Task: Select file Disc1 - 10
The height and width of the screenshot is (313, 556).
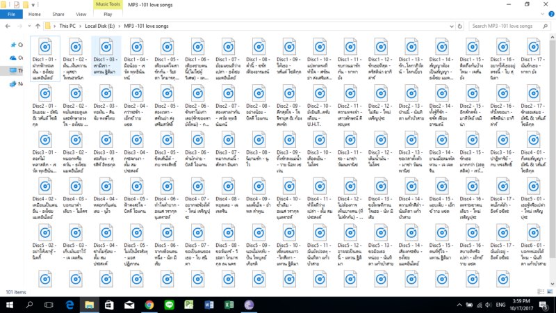Action: point(320,59)
